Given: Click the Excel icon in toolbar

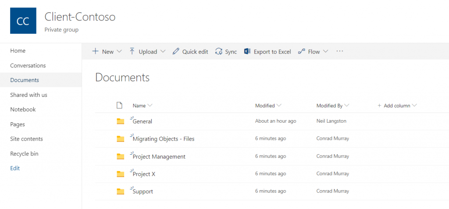Looking at the screenshot, I should coord(247,52).
